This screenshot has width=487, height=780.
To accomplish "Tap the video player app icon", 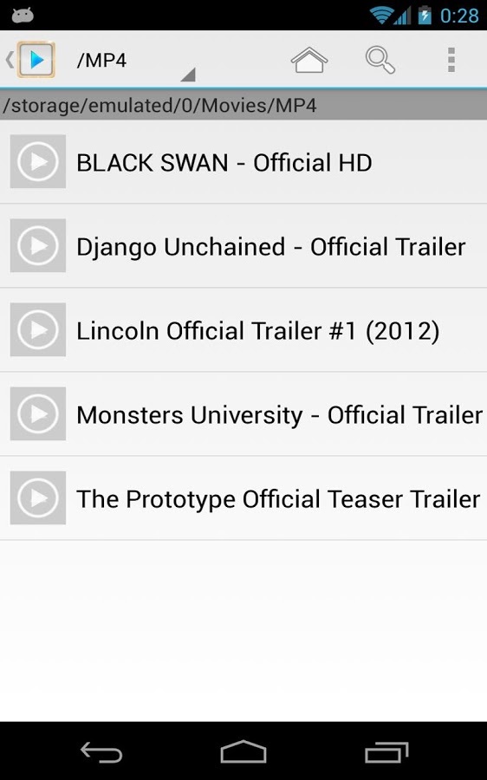I will [x=36, y=60].
